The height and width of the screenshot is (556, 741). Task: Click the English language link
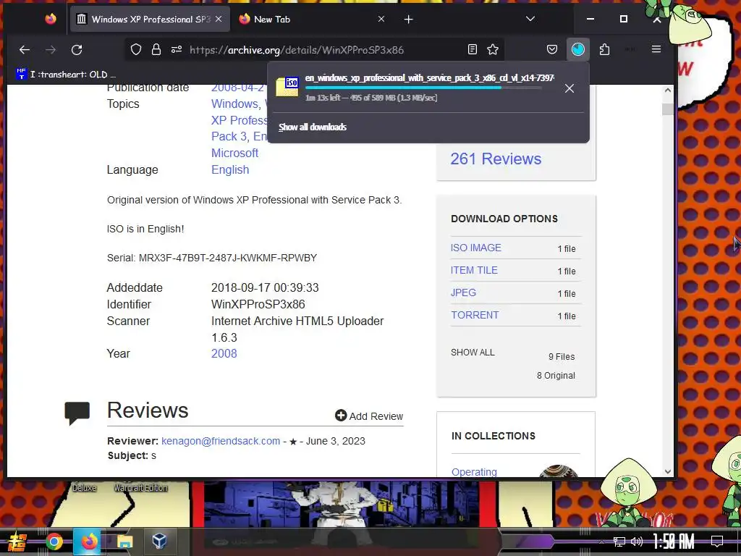[x=230, y=169]
